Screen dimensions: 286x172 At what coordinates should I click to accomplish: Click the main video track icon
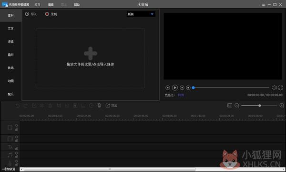10,128
